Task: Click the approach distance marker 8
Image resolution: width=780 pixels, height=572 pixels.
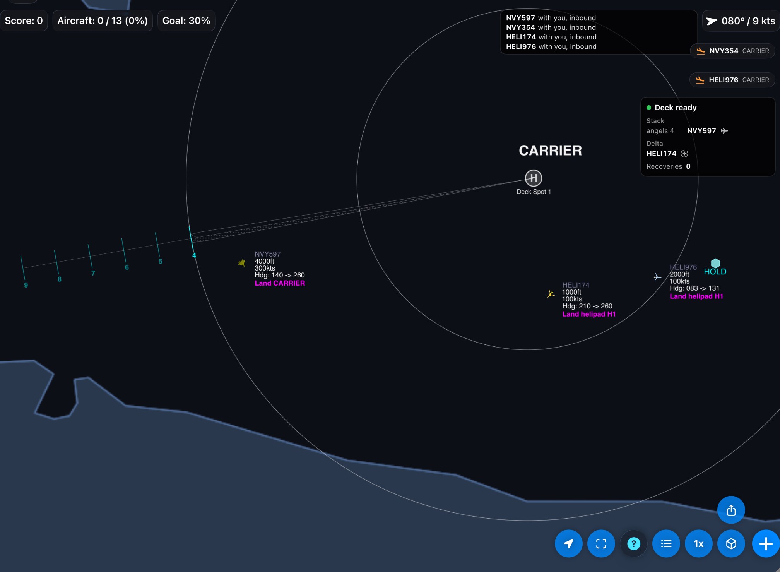Action: [x=59, y=279]
